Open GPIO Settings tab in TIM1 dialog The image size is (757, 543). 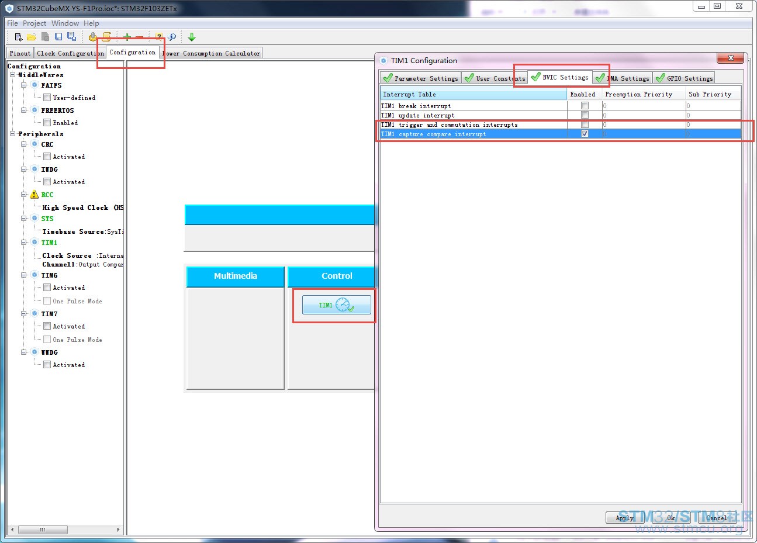[x=684, y=78]
